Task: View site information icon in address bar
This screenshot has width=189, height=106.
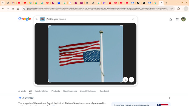Action: pyautogui.click(x=24, y=9)
